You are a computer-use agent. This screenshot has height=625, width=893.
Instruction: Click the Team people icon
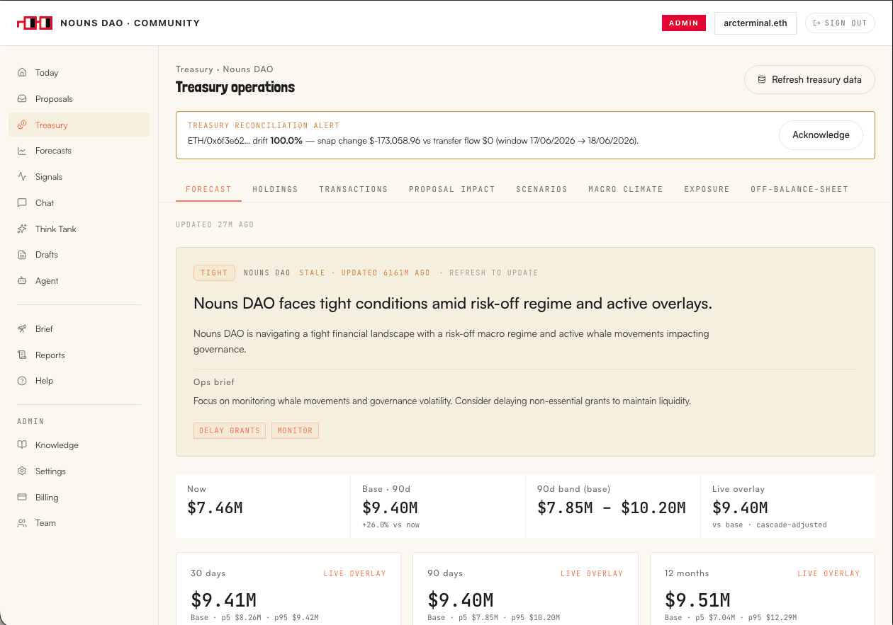(22, 523)
